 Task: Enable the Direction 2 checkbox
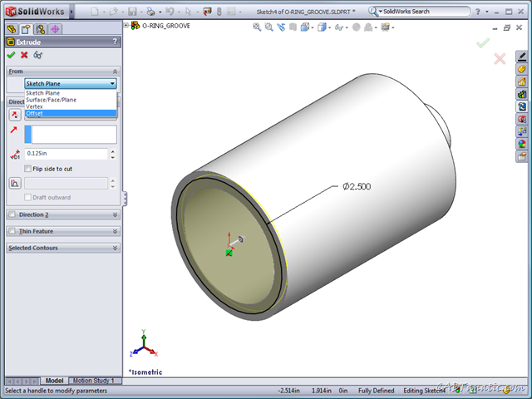pos(12,214)
